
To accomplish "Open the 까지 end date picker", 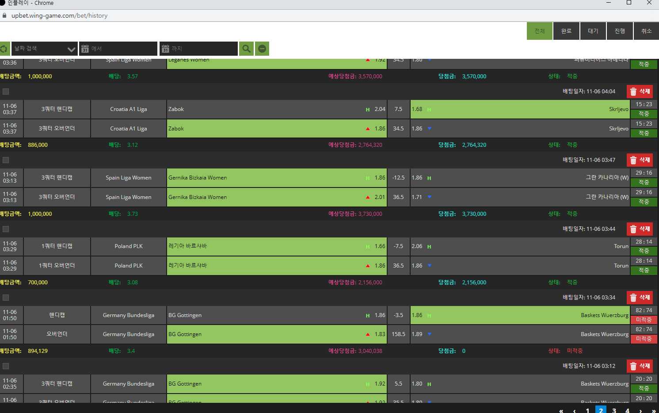I will point(198,49).
